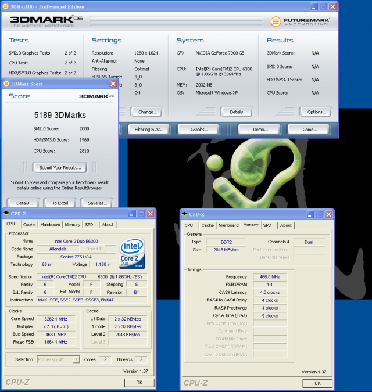The height and width of the screenshot is (392, 372).
Task: Click the Resolution 1280 x 1024 value
Action: pos(146,53)
